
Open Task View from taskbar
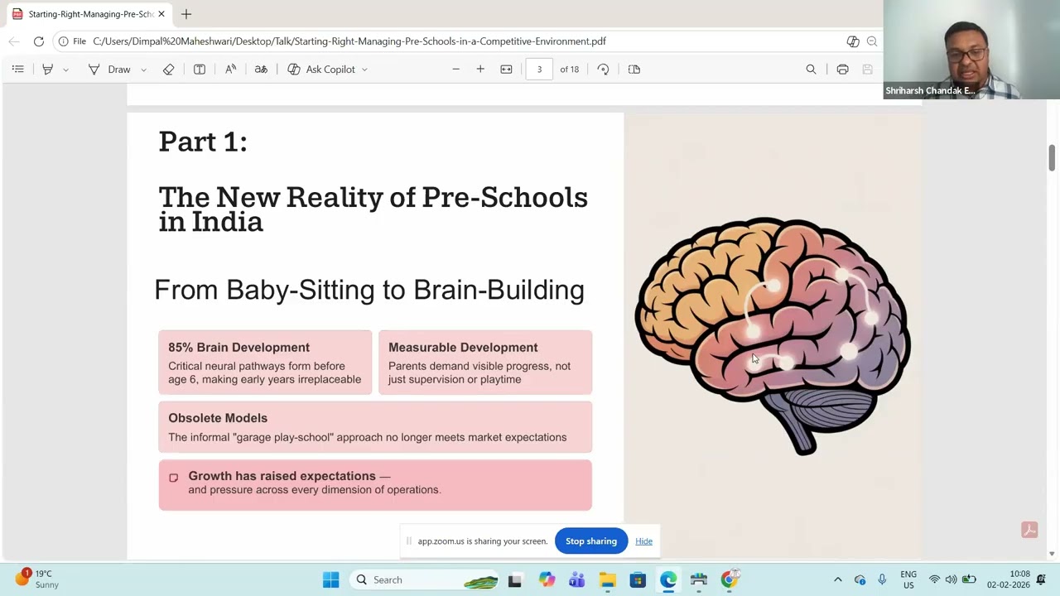(514, 580)
